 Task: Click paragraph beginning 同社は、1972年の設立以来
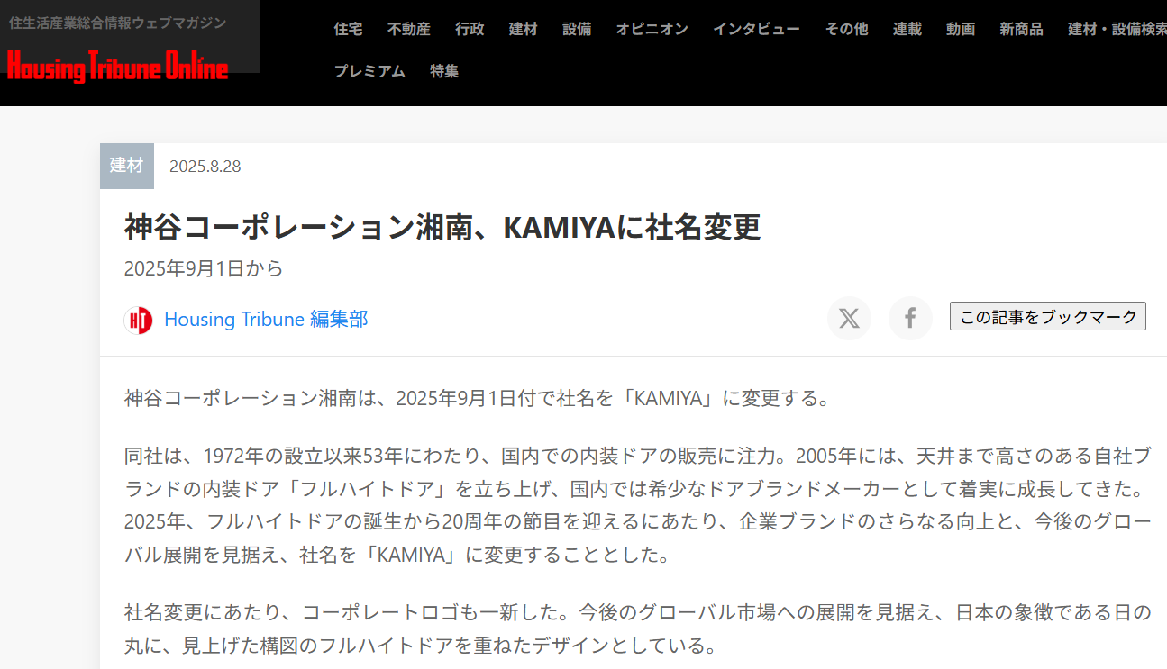[x=638, y=505]
